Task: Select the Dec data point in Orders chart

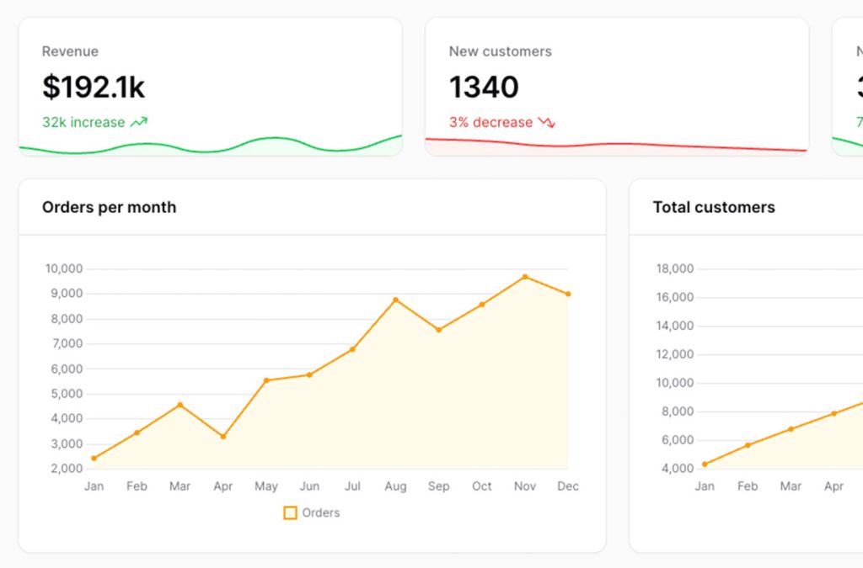Action: pos(568,294)
